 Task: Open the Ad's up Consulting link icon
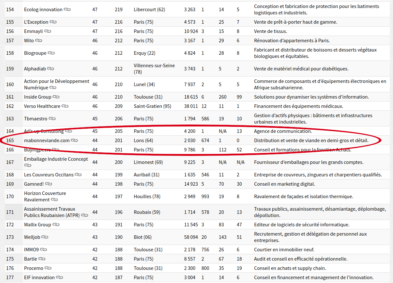tap(68, 131)
